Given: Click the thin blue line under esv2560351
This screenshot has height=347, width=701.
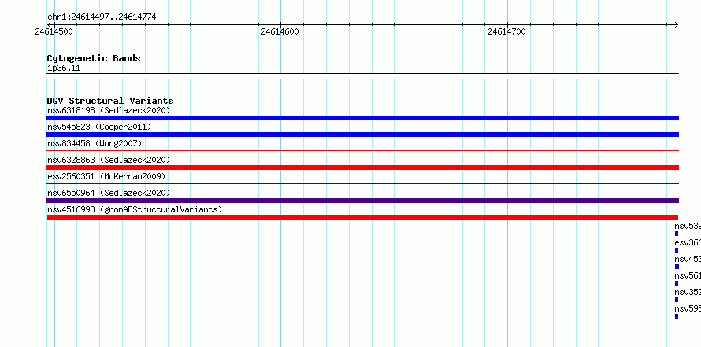Looking at the screenshot, I should 362,183.
